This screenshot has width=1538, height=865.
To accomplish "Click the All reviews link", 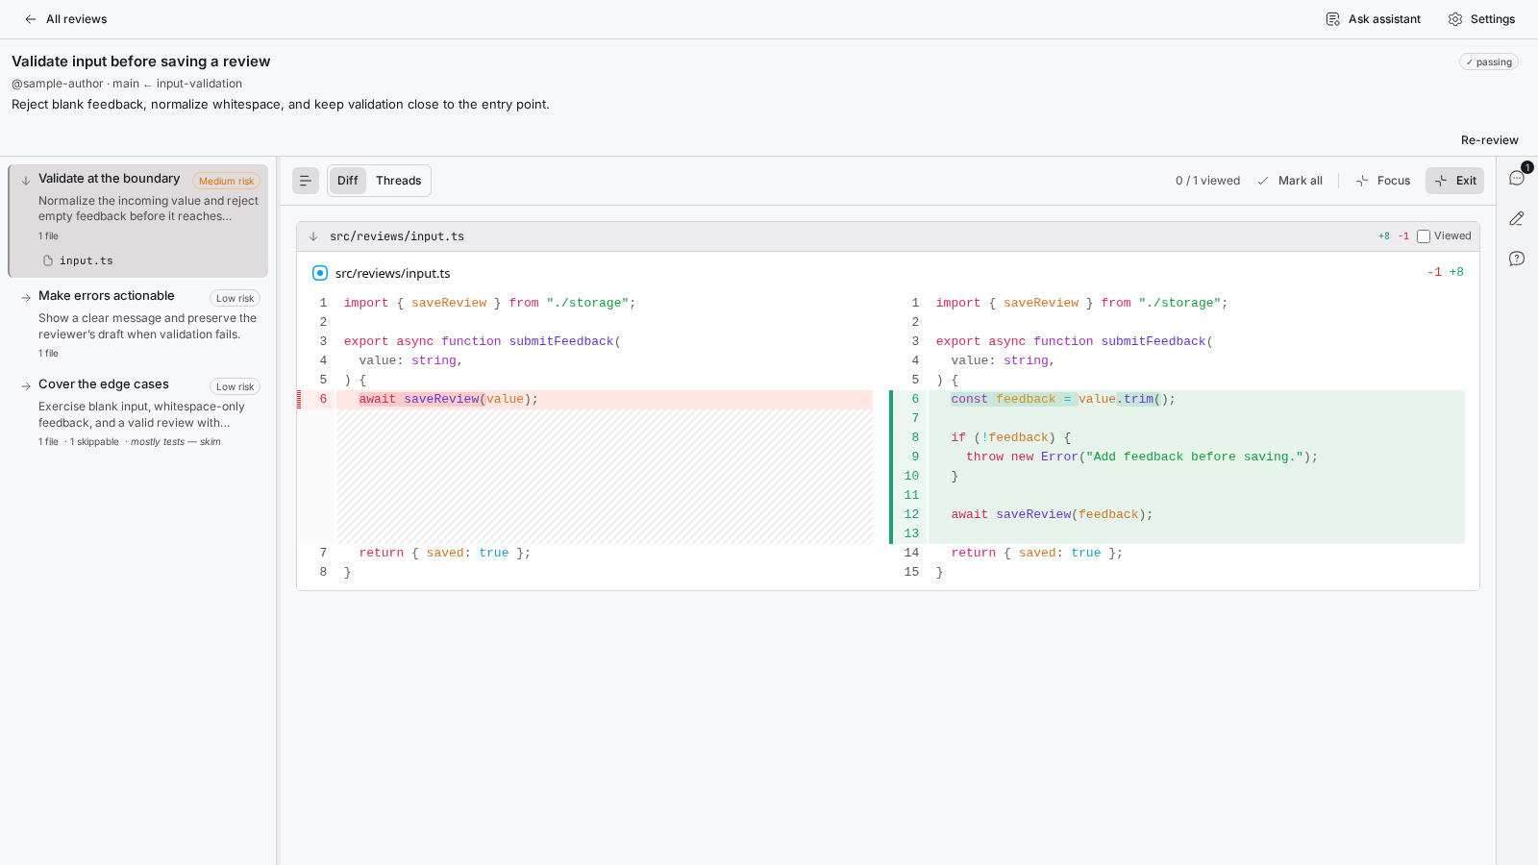I will tap(77, 19).
